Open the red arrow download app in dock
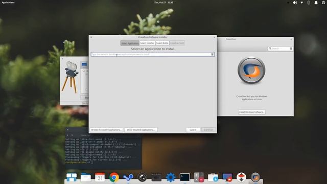The height and width of the screenshot is (184, 327). tap(241, 177)
